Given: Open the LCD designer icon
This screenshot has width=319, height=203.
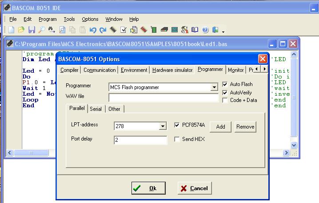Looking at the screenshot, I should tap(175, 30).
